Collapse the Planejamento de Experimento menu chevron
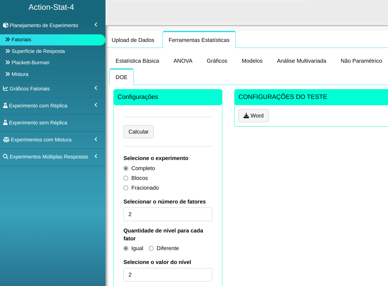 coord(96,25)
